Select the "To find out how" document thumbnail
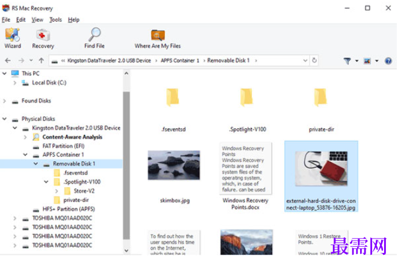Viewport: 398px width, 265px height. [174, 243]
